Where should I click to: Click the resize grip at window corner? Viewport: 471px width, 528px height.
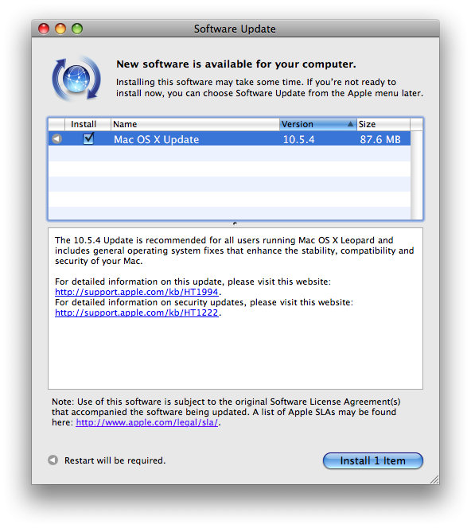coord(434,479)
